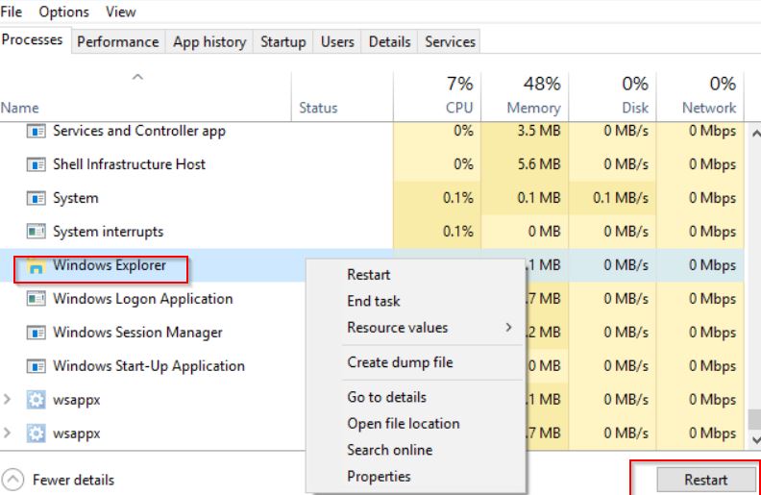Image resolution: width=761 pixels, height=495 pixels.
Task: Select the Services and Controller app row
Action: point(372,131)
